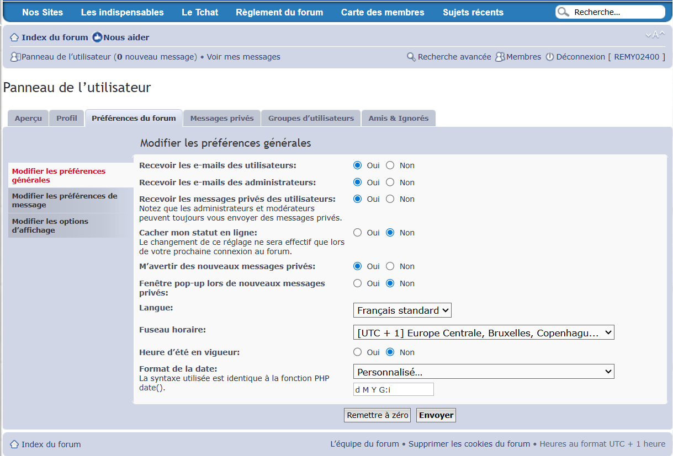Screen dimensions: 673x456
Task: Click Nous aider link
Action: (x=126, y=37)
